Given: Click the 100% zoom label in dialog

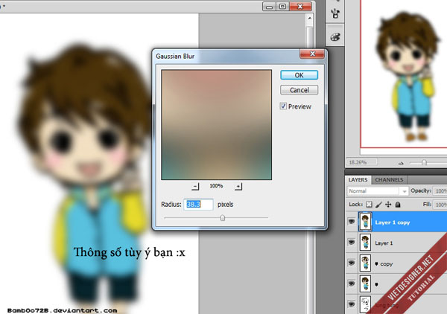Looking at the screenshot, I should 216,186.
